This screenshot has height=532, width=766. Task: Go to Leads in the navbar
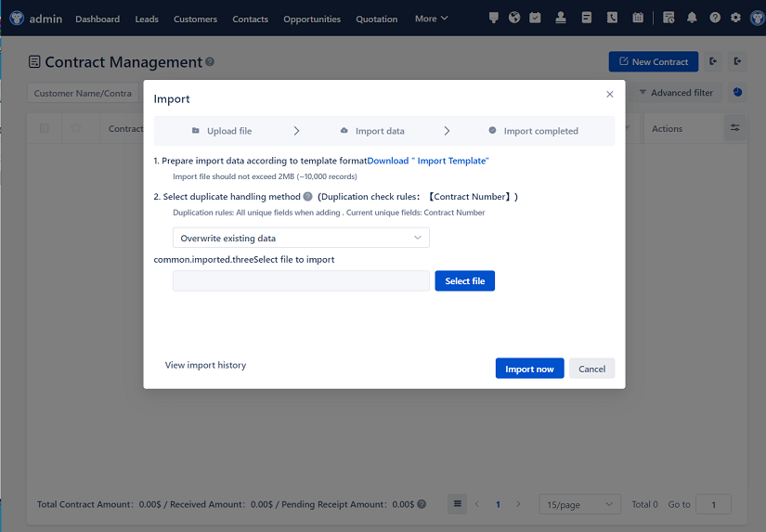pyautogui.click(x=147, y=19)
